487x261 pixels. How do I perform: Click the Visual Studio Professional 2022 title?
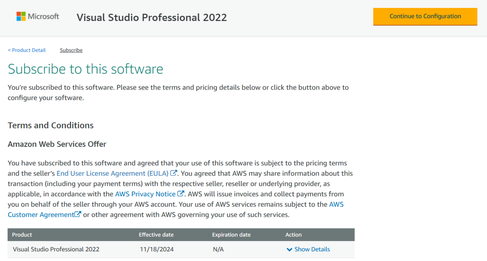152,17
